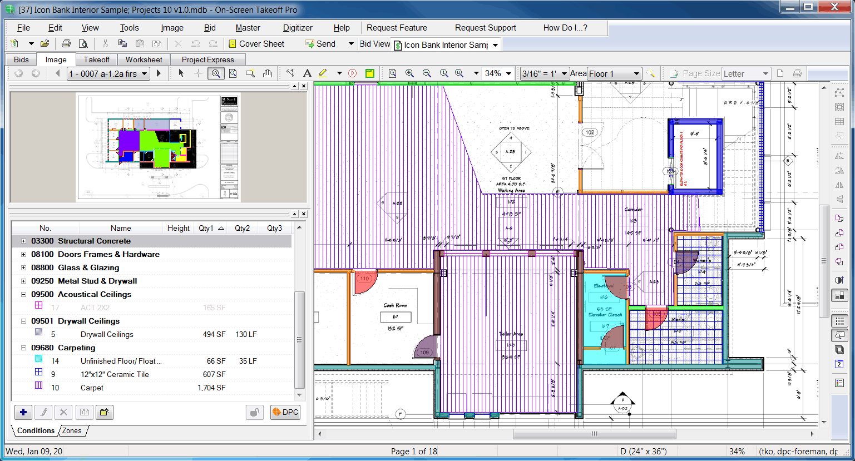
Task: Open the scale 3/16" = 1' dropdown
Action: pyautogui.click(x=564, y=73)
